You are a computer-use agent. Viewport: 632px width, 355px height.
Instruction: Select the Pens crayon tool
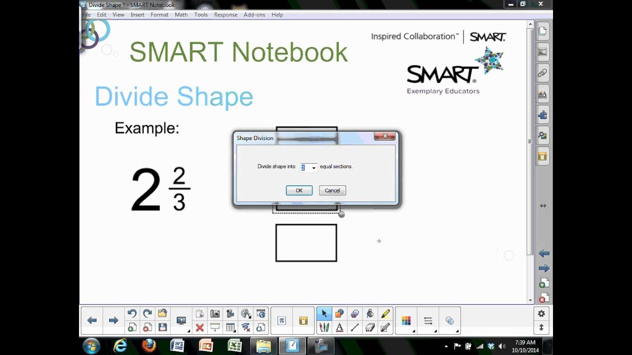[x=324, y=327]
